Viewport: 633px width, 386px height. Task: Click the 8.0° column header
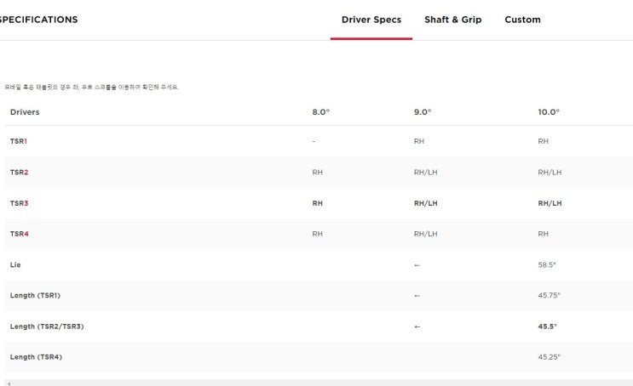[x=321, y=112]
